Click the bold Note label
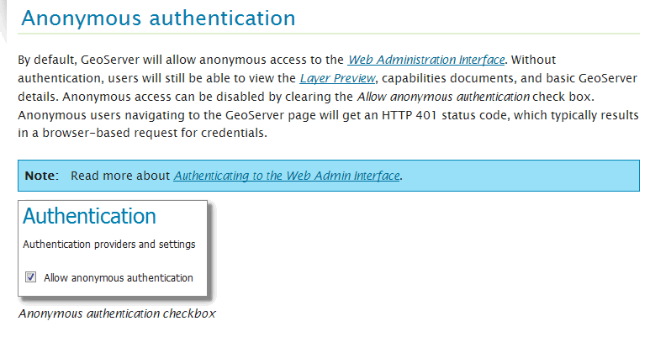650x337 pixels. click(40, 176)
